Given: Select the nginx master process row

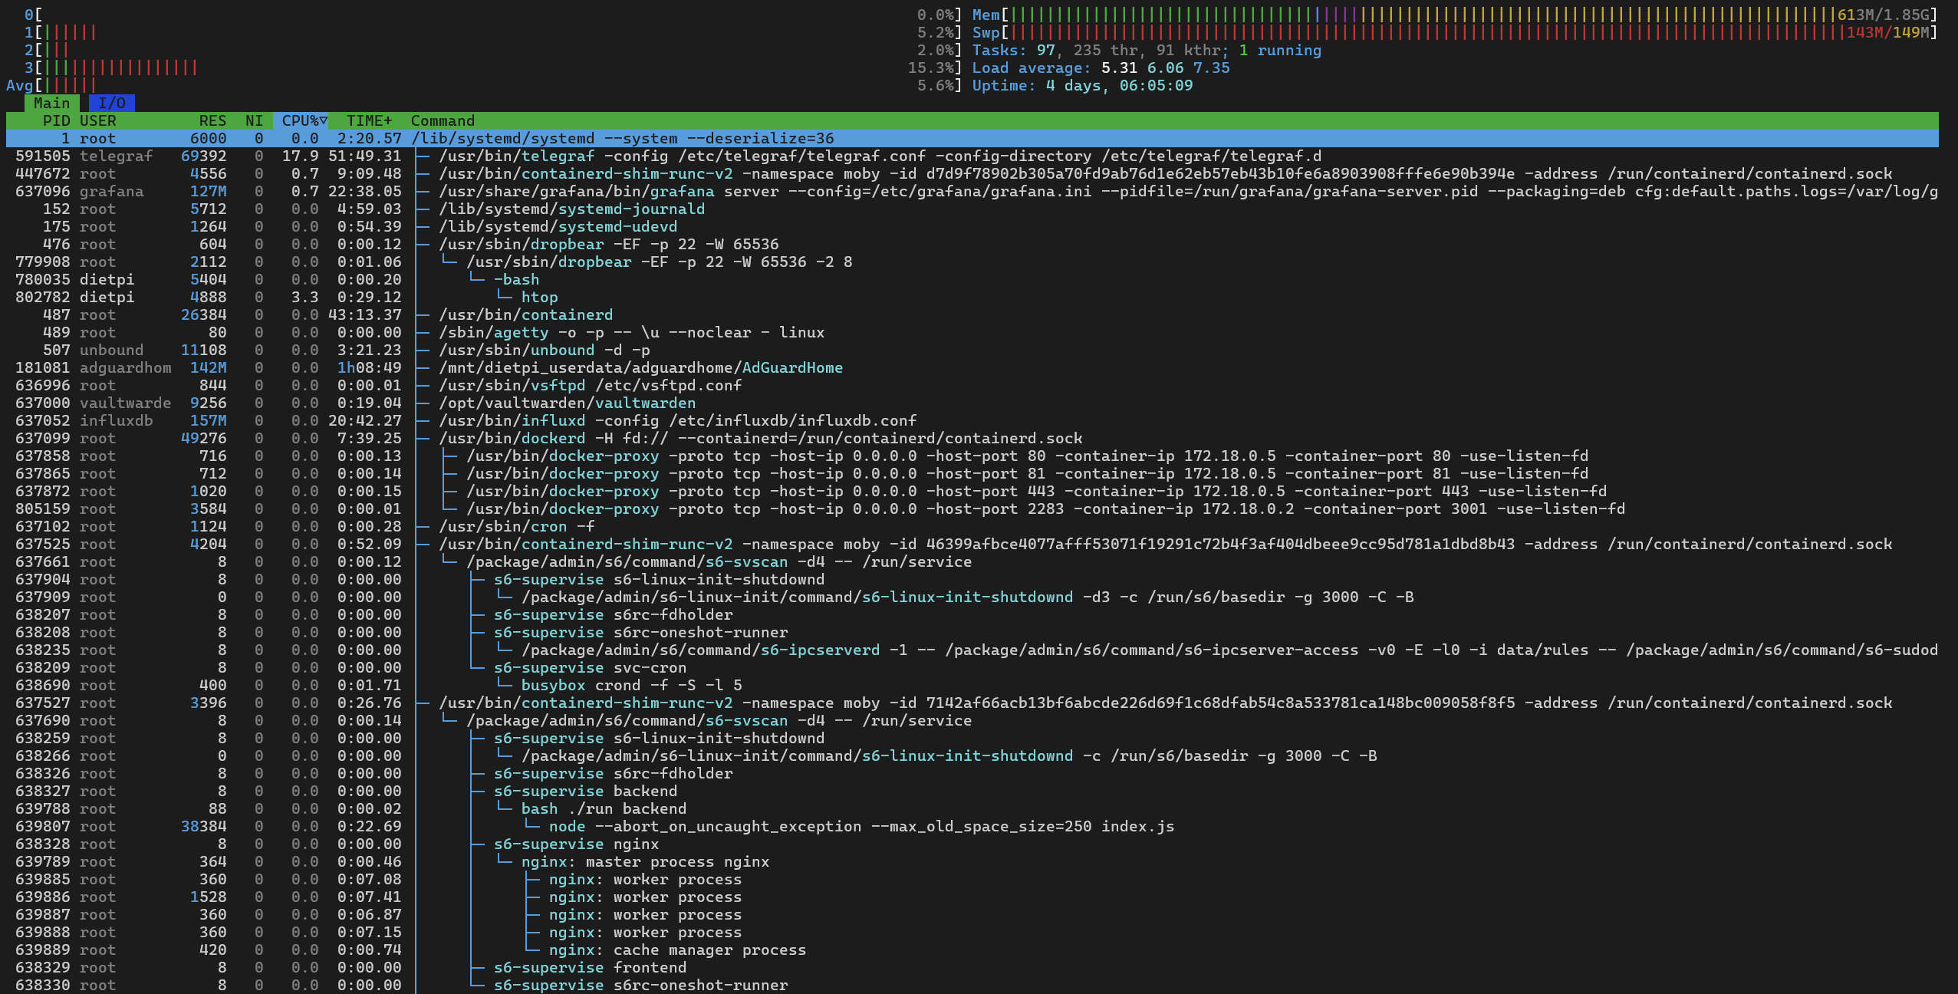Looking at the screenshot, I should tap(972, 861).
